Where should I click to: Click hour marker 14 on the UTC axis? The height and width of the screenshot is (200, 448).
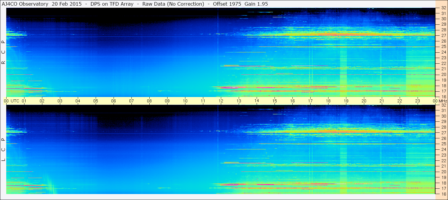pyautogui.click(x=257, y=101)
